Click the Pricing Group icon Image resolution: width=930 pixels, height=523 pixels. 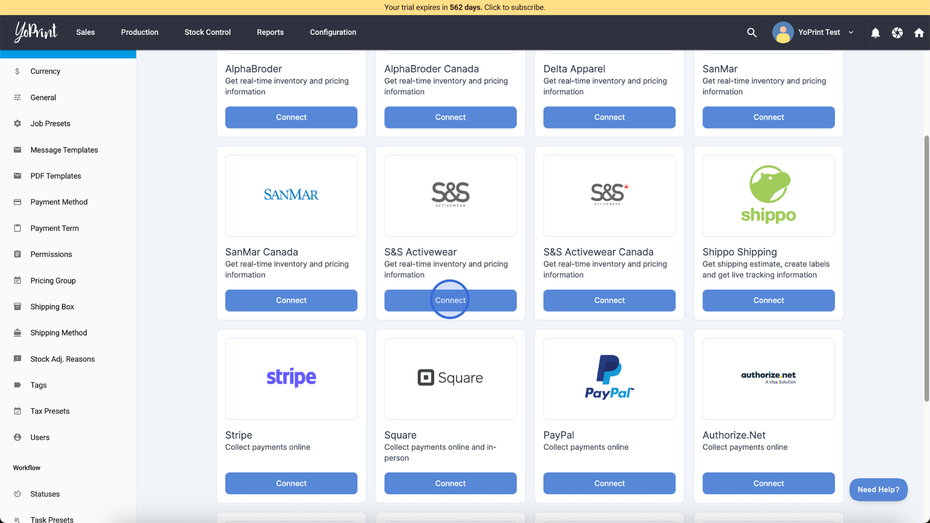click(17, 280)
